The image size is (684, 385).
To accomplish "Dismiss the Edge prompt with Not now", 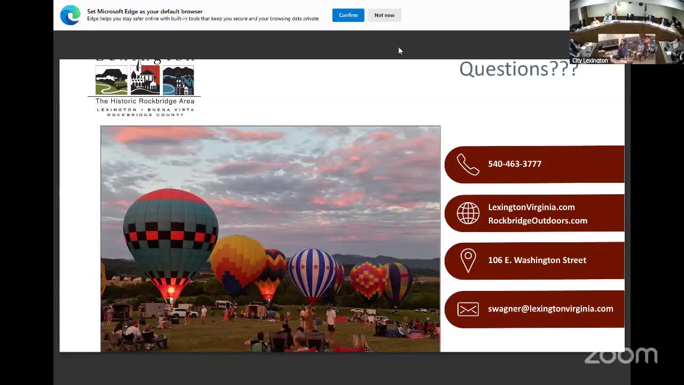I will tap(384, 15).
